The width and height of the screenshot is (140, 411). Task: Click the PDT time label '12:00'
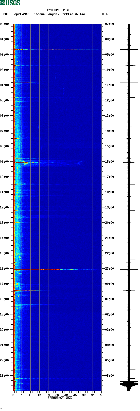(x=5, y=207)
